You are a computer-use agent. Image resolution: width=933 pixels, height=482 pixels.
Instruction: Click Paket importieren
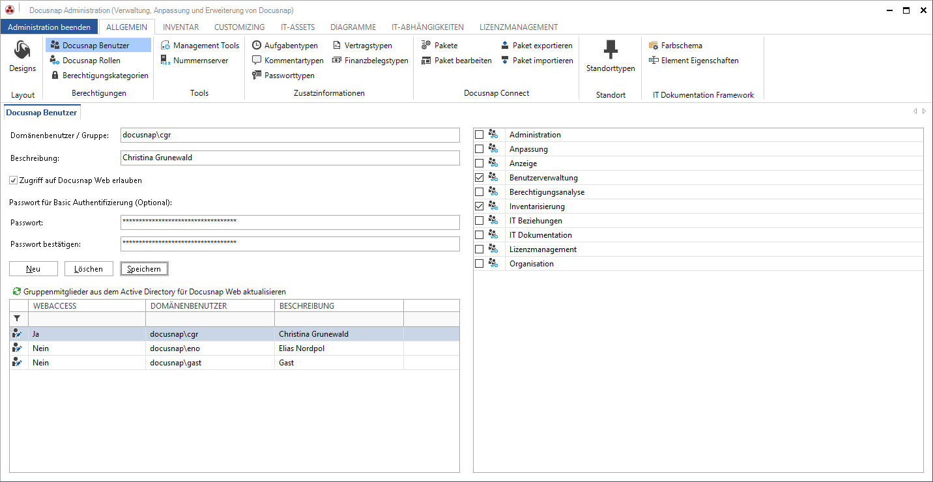point(537,61)
